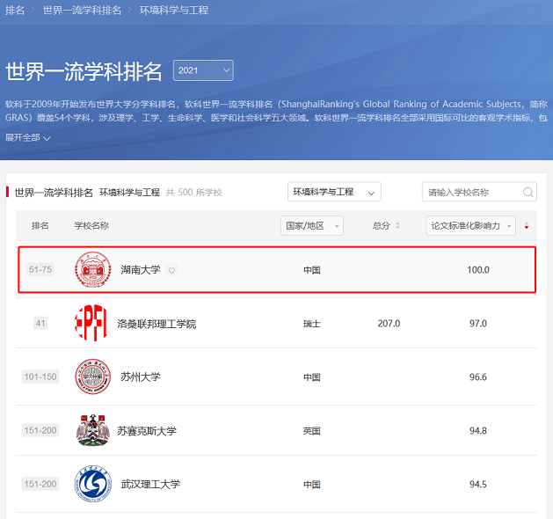Click the value 96.6

478,376
